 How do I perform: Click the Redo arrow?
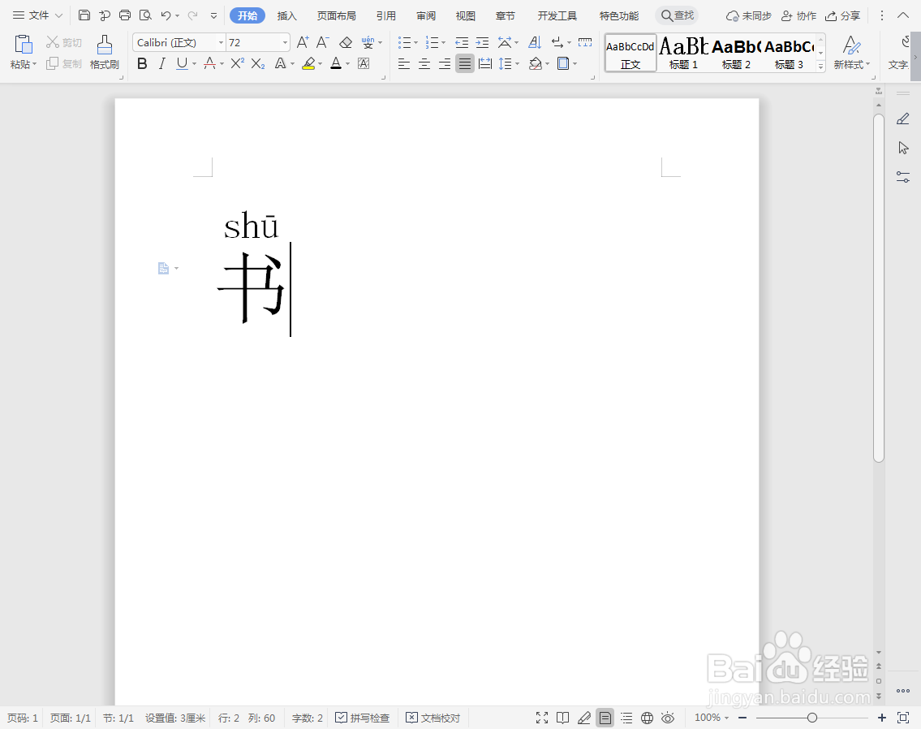[x=192, y=15]
